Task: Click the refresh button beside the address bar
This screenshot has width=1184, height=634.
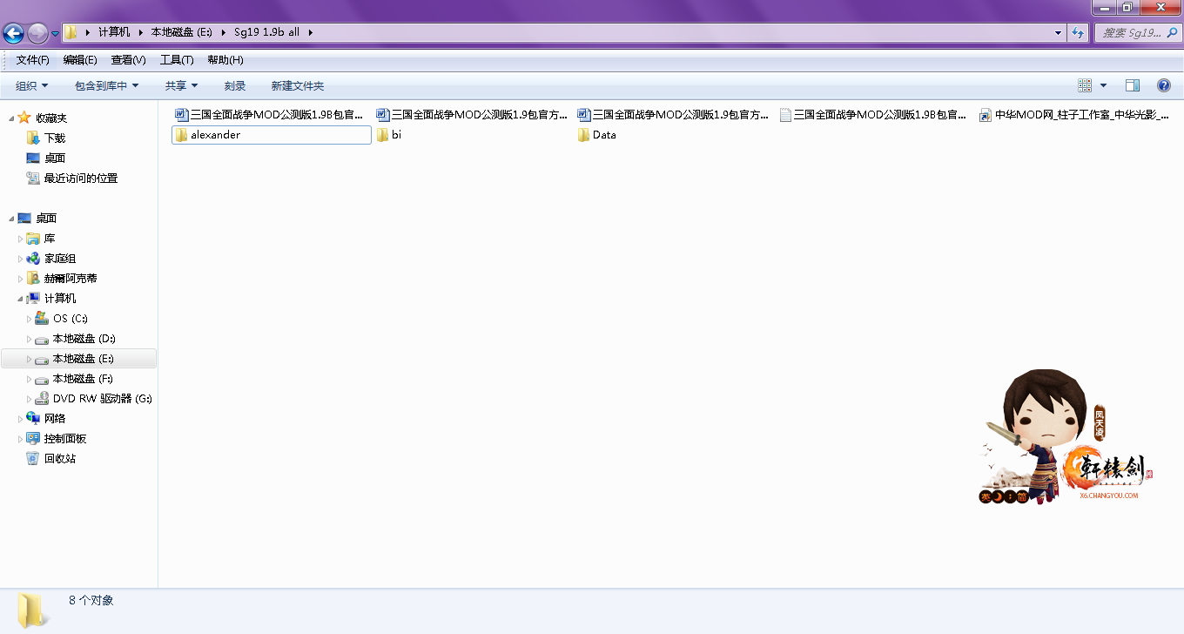Action: coord(1078,33)
